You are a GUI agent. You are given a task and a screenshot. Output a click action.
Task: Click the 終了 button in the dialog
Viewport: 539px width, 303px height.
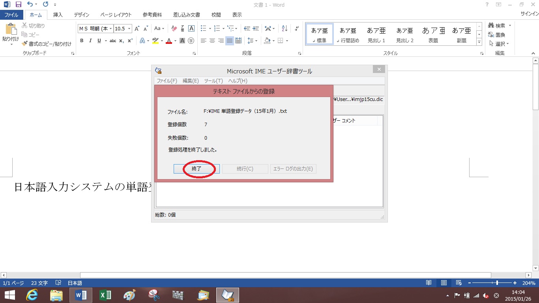(x=197, y=169)
